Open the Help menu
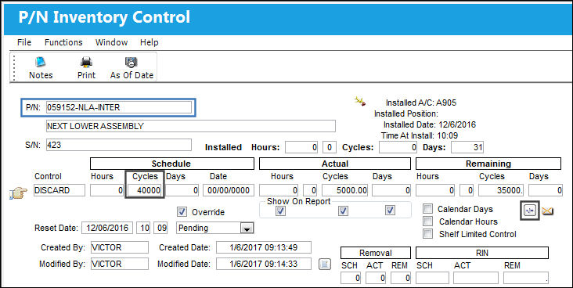 [149, 42]
